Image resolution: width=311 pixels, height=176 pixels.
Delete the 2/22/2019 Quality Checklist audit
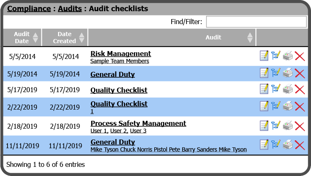click(299, 106)
